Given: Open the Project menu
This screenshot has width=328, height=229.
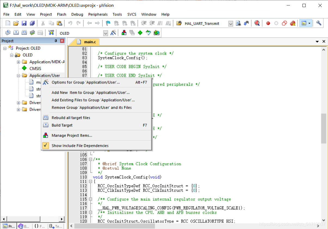Looking at the screenshot, I should tap(46, 14).
